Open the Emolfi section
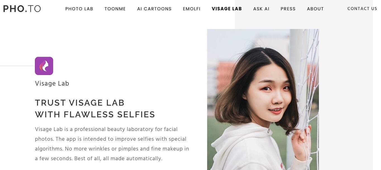This screenshot has height=170, width=381. pos(191,9)
